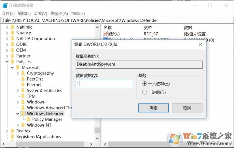The height and width of the screenshot is (148, 234).
Task: Select the Microsoft folder icon
Action: 18,67
